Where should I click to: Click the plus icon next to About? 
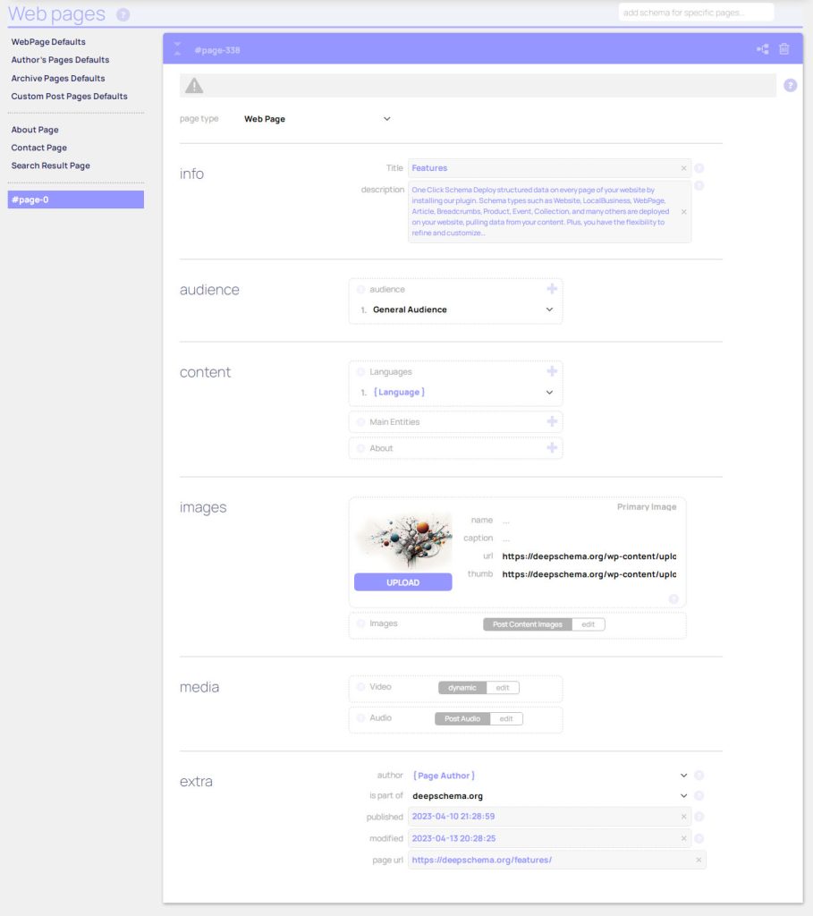552,447
